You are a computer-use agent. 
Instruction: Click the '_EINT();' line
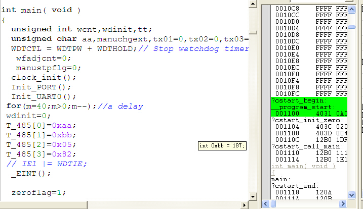click(31, 174)
